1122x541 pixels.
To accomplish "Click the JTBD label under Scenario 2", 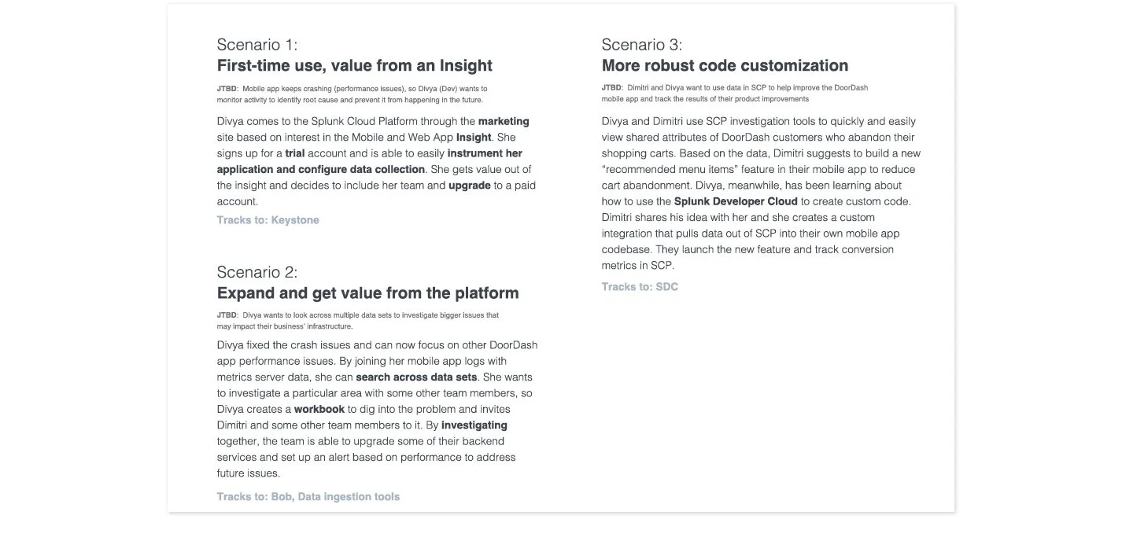I will click(x=227, y=315).
